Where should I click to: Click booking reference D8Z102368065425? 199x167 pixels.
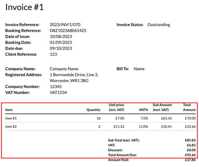(x=68, y=31)
